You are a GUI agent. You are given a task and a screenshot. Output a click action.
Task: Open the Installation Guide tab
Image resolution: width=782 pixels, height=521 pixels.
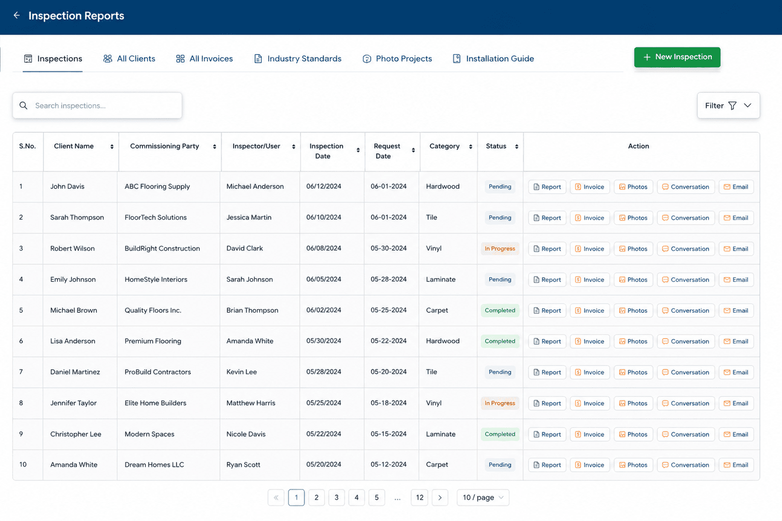coord(494,59)
